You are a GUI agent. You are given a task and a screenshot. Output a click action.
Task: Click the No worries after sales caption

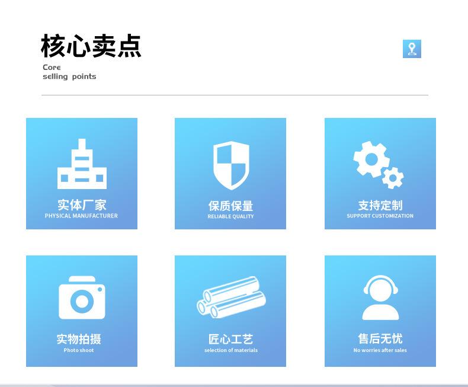coord(380,350)
